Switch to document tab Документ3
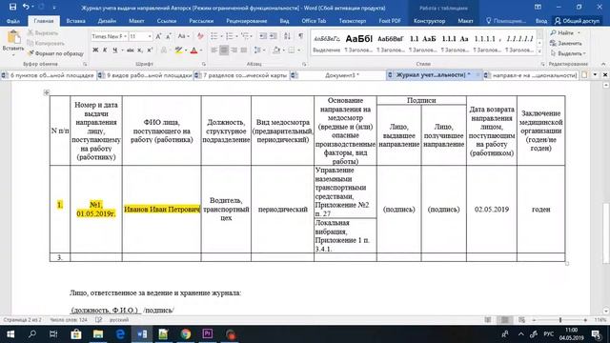 click(337, 75)
